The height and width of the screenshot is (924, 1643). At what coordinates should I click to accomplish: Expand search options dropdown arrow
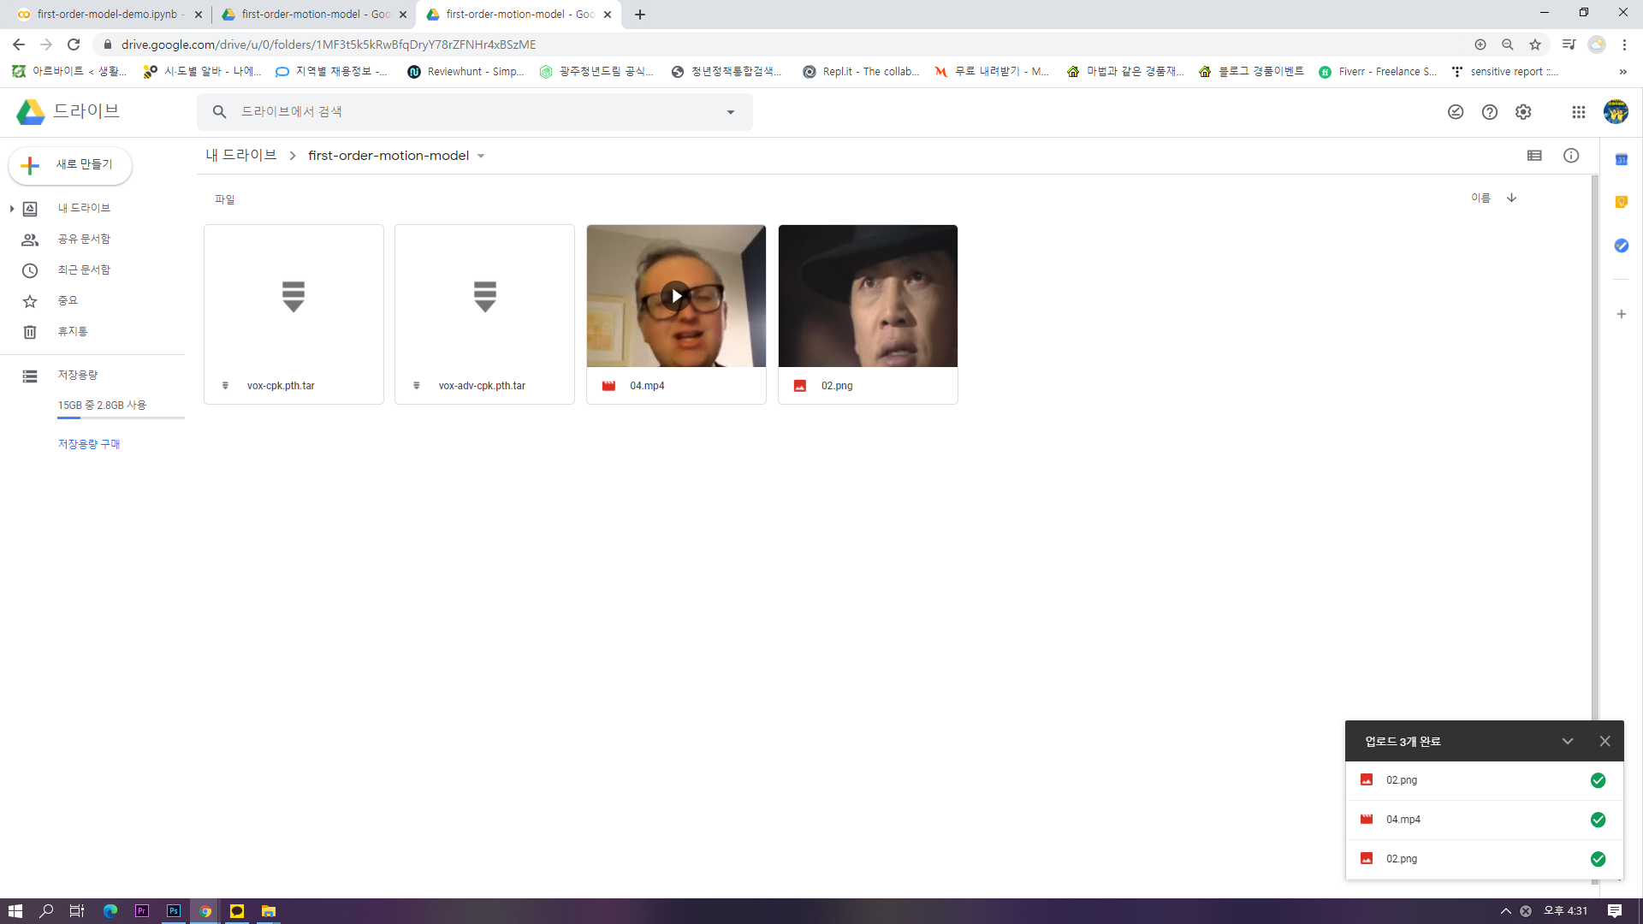731,112
